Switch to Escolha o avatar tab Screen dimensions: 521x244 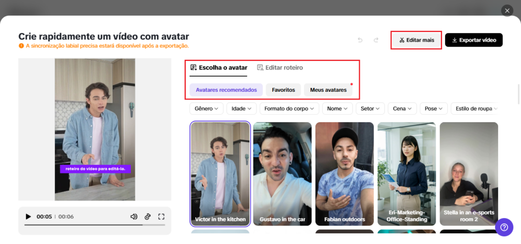coord(219,68)
